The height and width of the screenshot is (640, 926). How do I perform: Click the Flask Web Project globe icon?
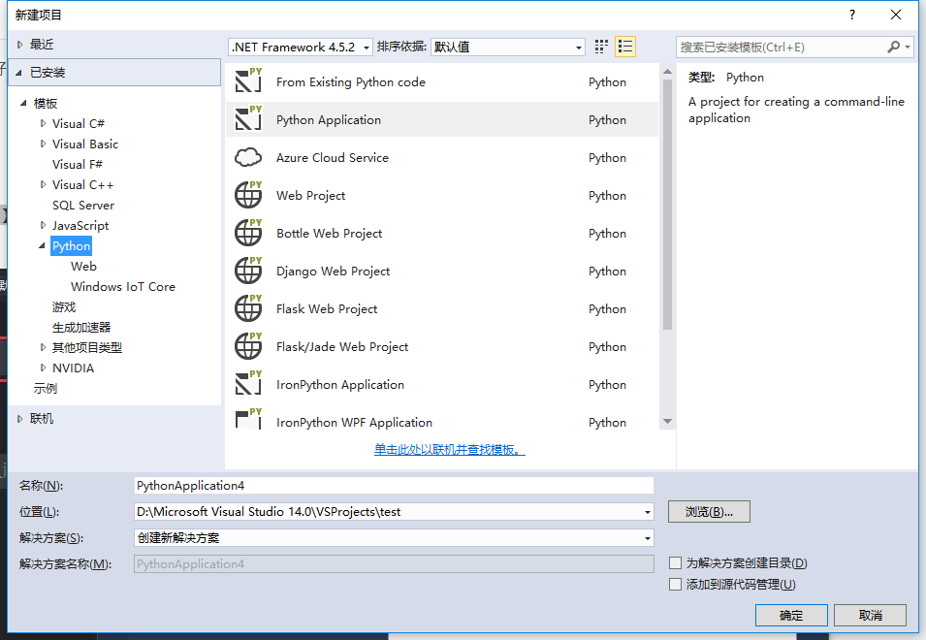point(248,309)
